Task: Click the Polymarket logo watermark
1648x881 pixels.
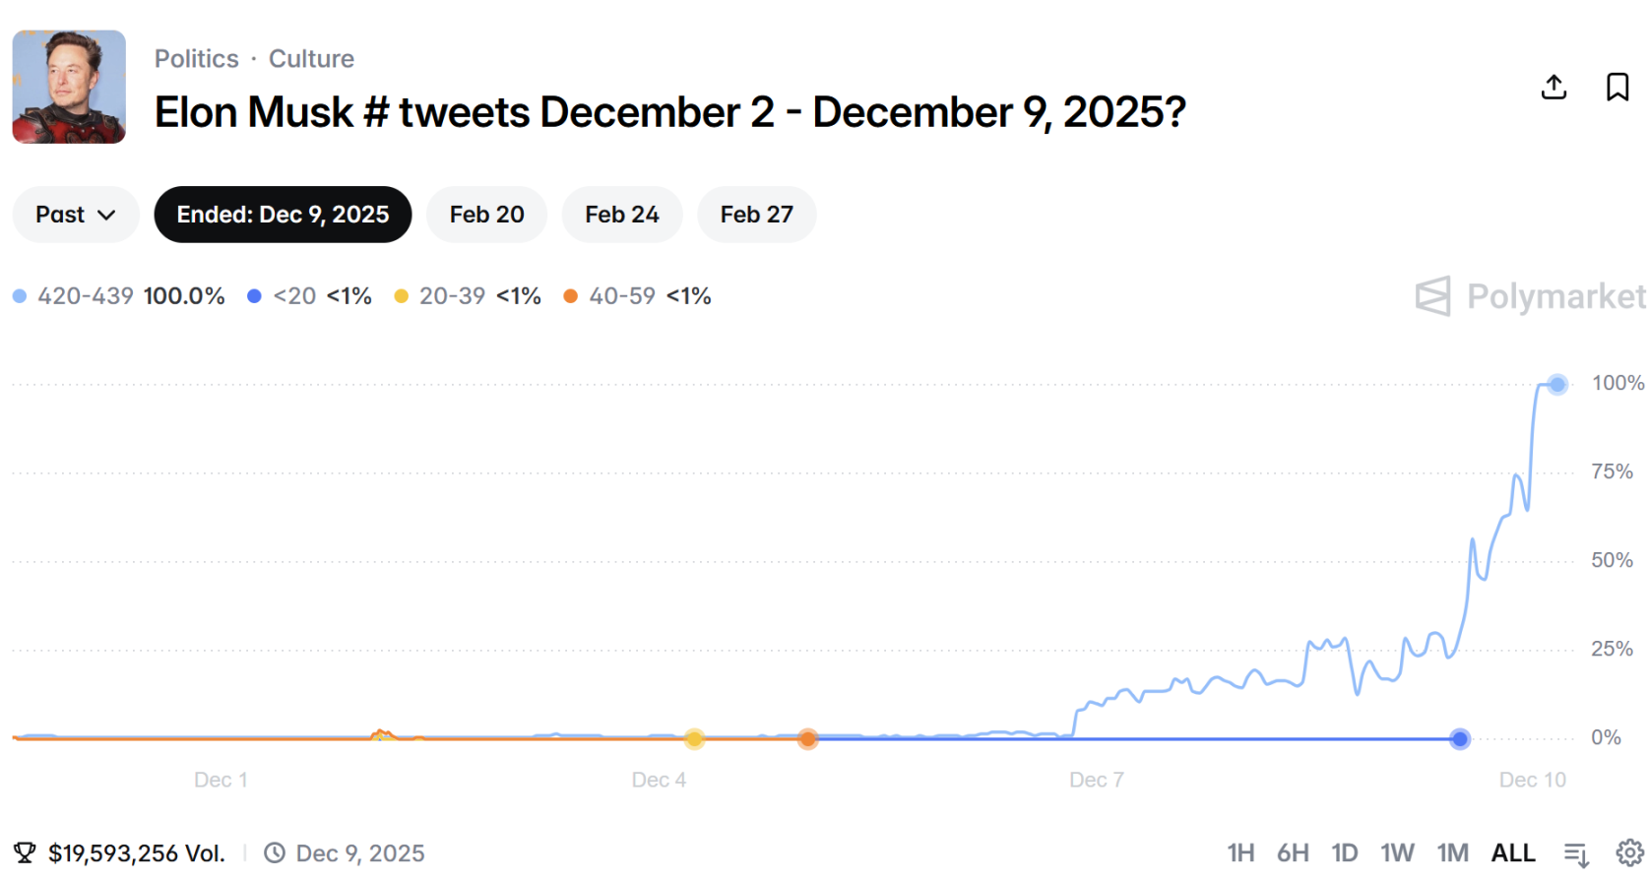Action: tap(1529, 295)
